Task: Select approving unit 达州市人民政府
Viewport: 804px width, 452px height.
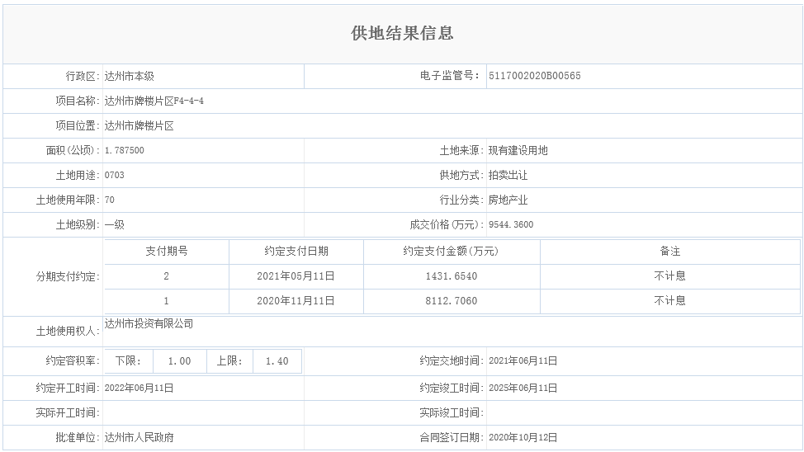Action: (139, 438)
